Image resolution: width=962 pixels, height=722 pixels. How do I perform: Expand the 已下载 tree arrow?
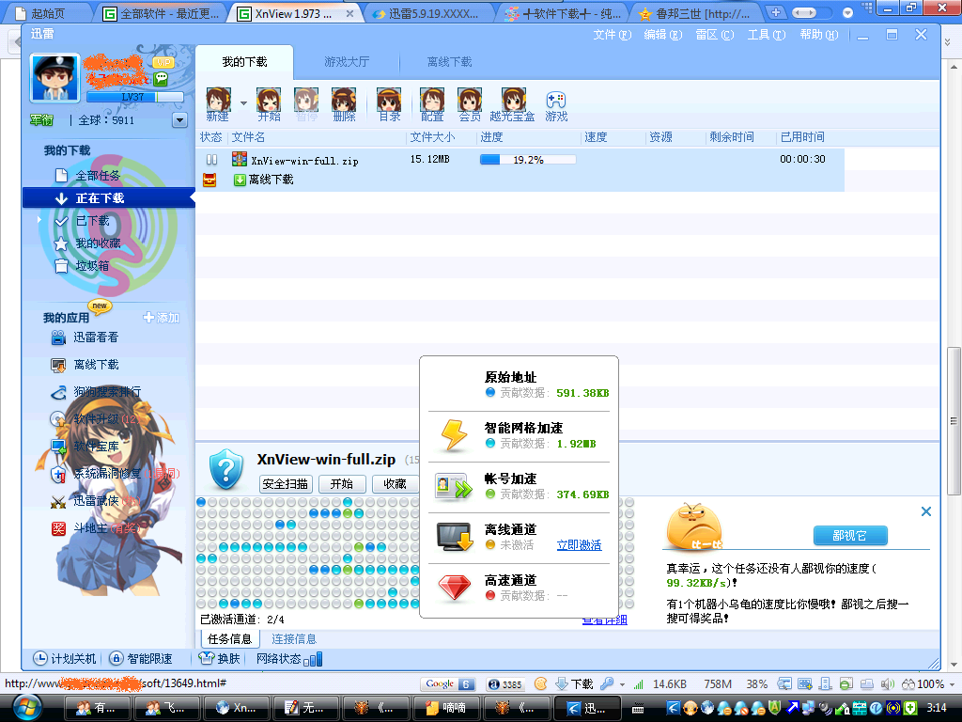tap(39, 220)
